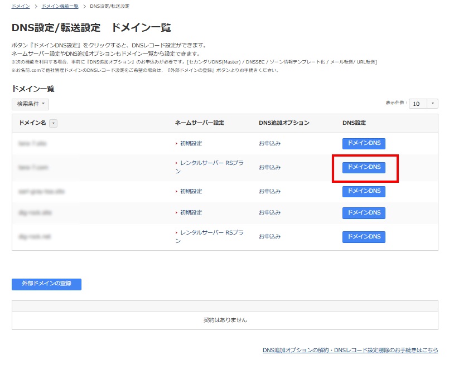449x365 pixels.
Task: Open 初期設定 link in the first row
Action: (191, 143)
